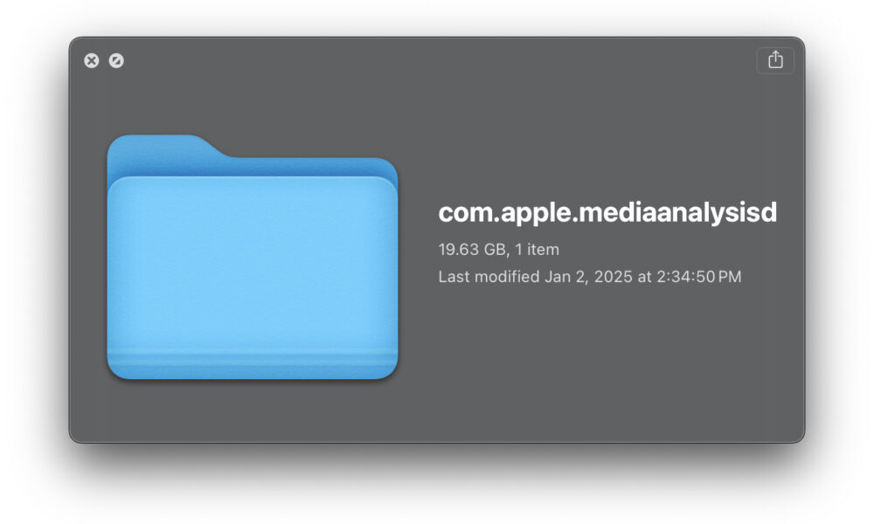The image size is (874, 524).
Task: Click the raised tab of the folder icon
Action: pos(162,148)
